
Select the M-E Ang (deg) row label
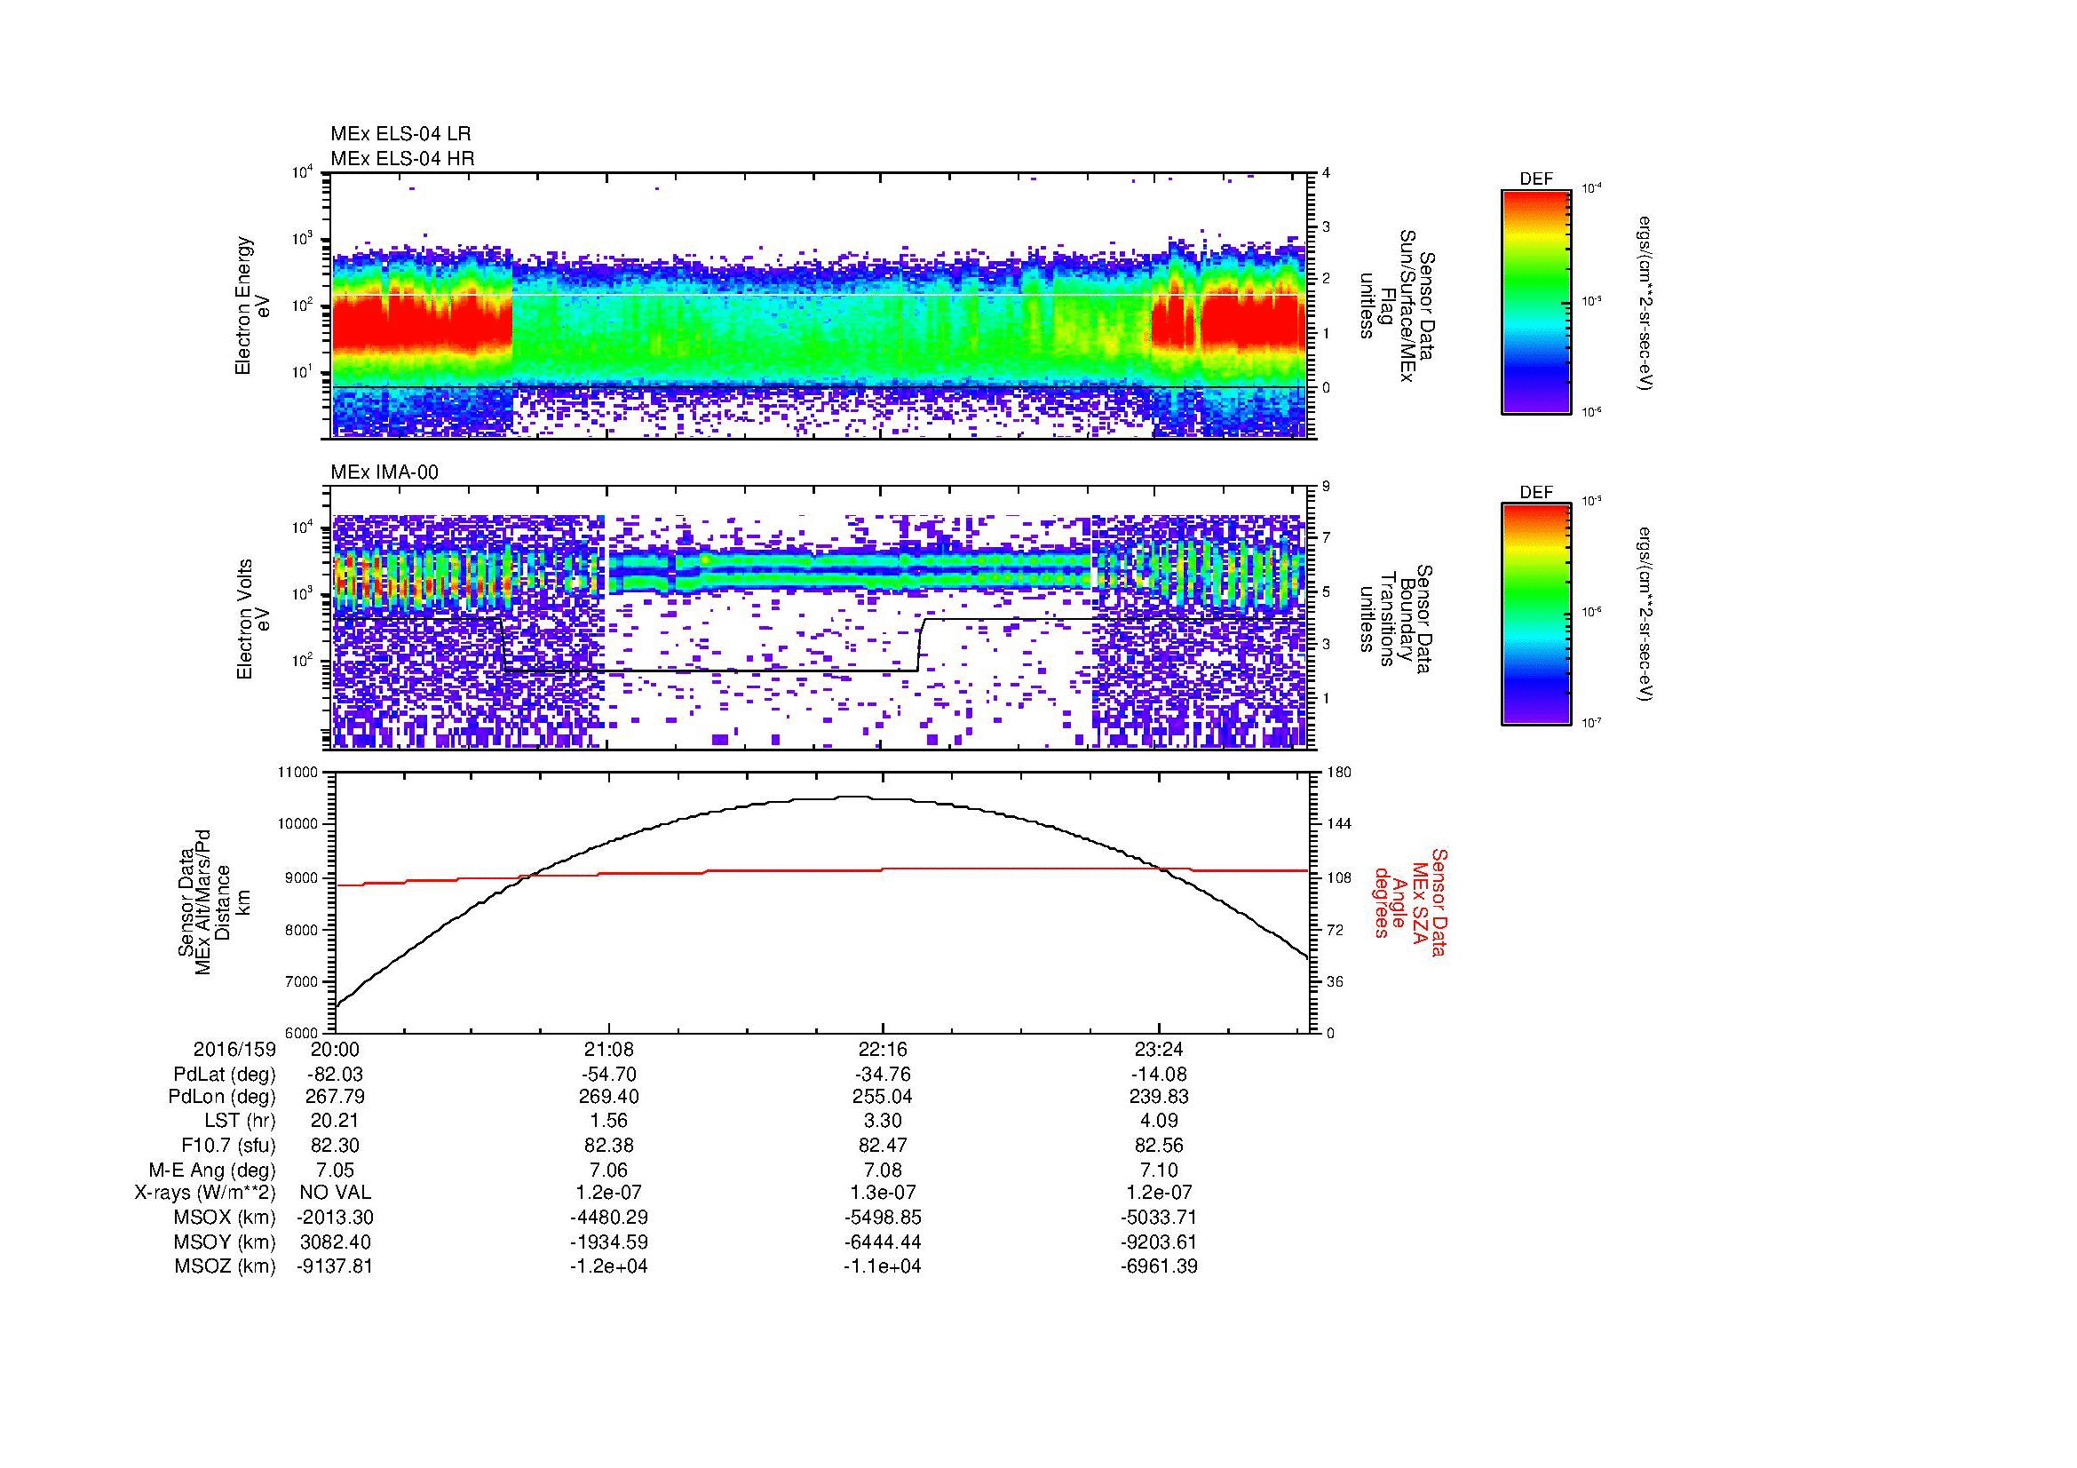(x=212, y=1170)
